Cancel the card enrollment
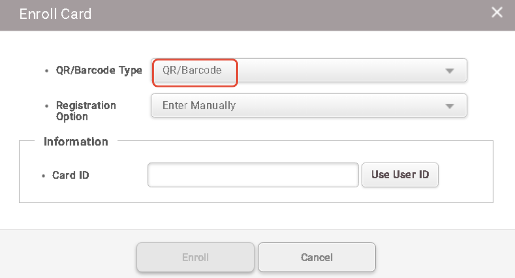This screenshot has width=515, height=278. (x=317, y=257)
